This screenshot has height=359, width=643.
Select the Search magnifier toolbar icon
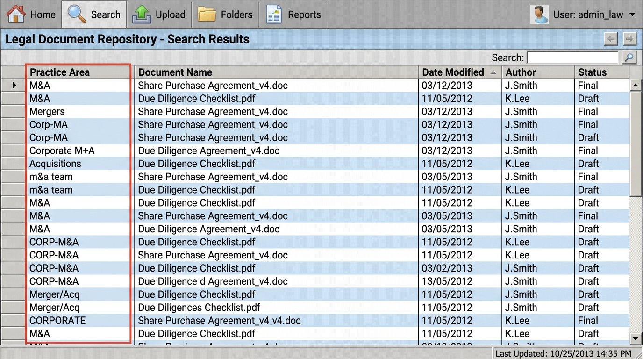point(76,14)
